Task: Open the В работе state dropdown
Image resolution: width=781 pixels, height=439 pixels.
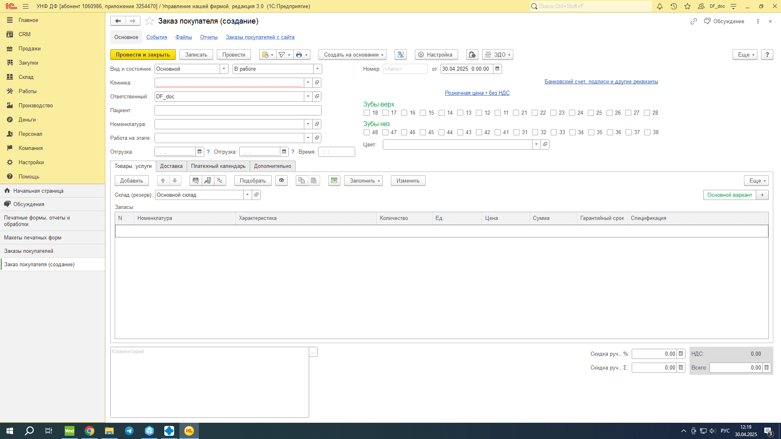Action: coord(318,69)
